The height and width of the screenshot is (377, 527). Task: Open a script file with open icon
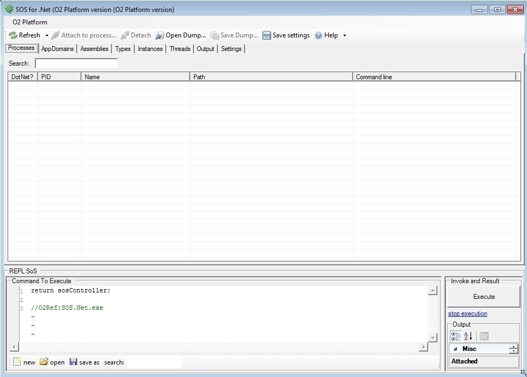tap(44, 362)
